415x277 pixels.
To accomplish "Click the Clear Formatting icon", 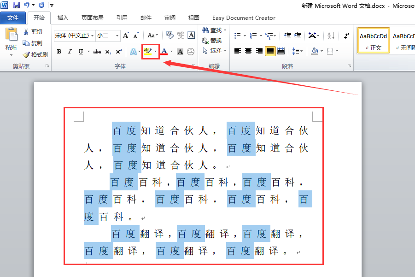I will point(170,35).
